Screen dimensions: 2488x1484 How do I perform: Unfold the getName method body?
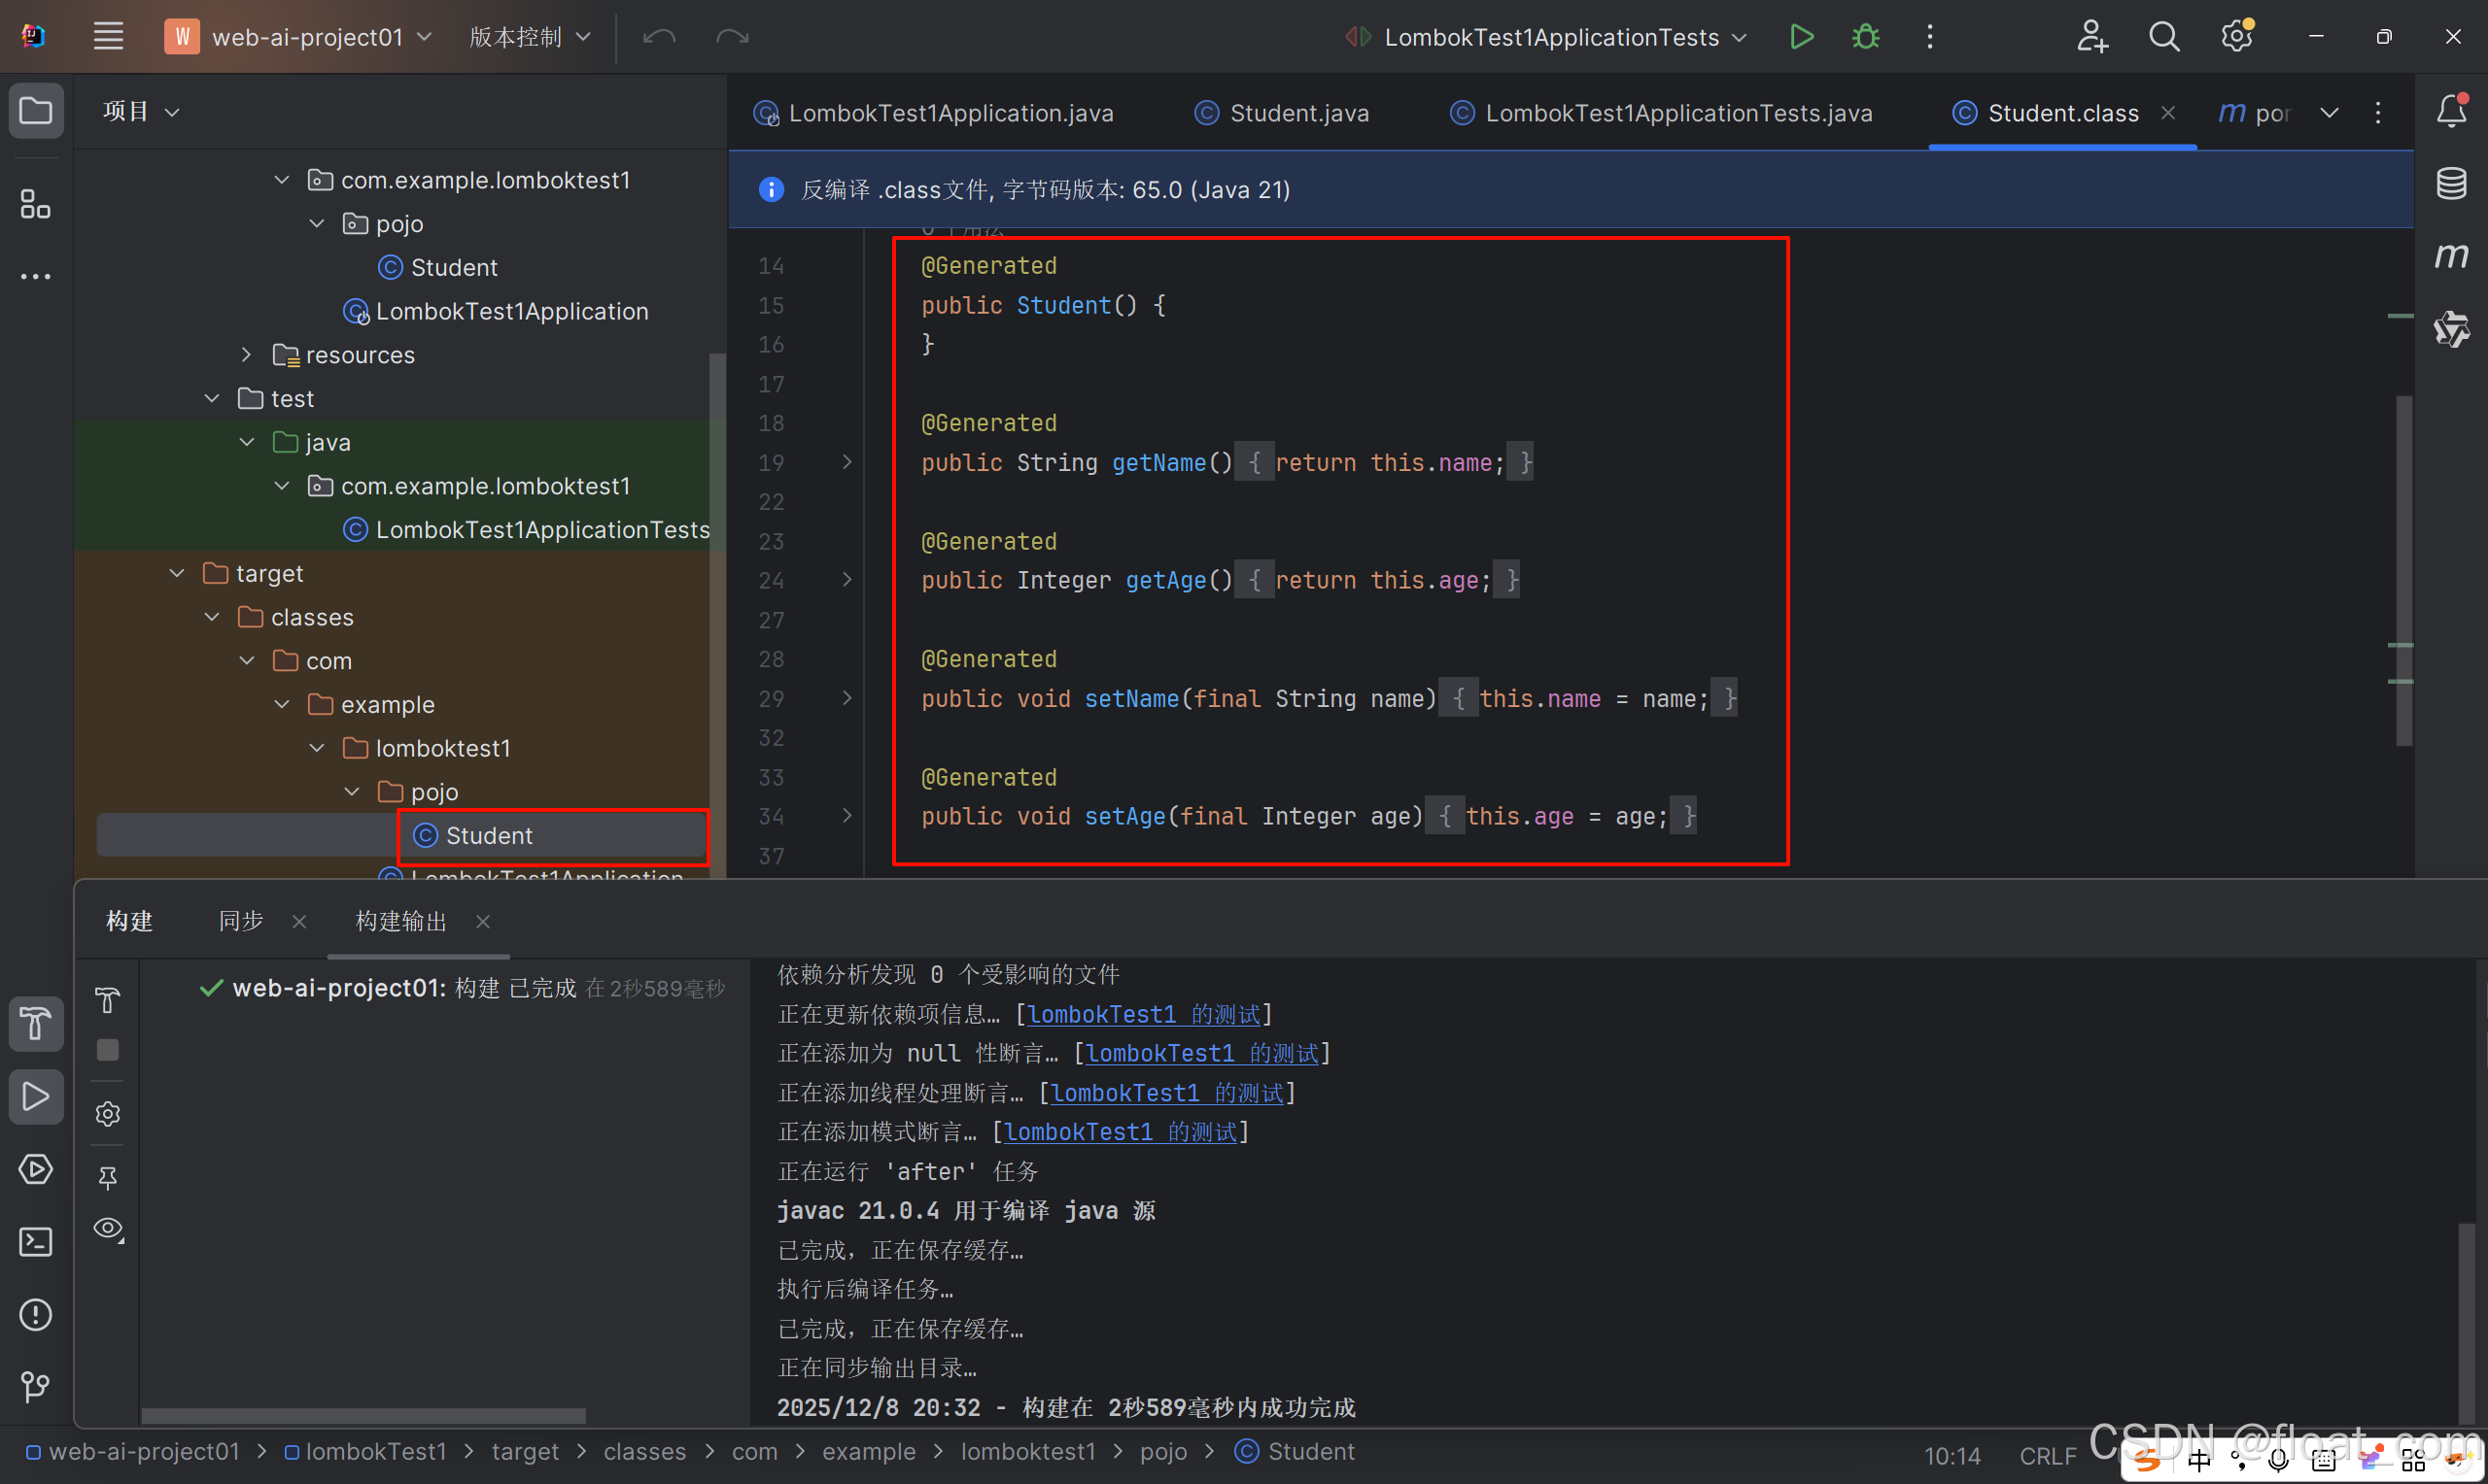coord(847,462)
